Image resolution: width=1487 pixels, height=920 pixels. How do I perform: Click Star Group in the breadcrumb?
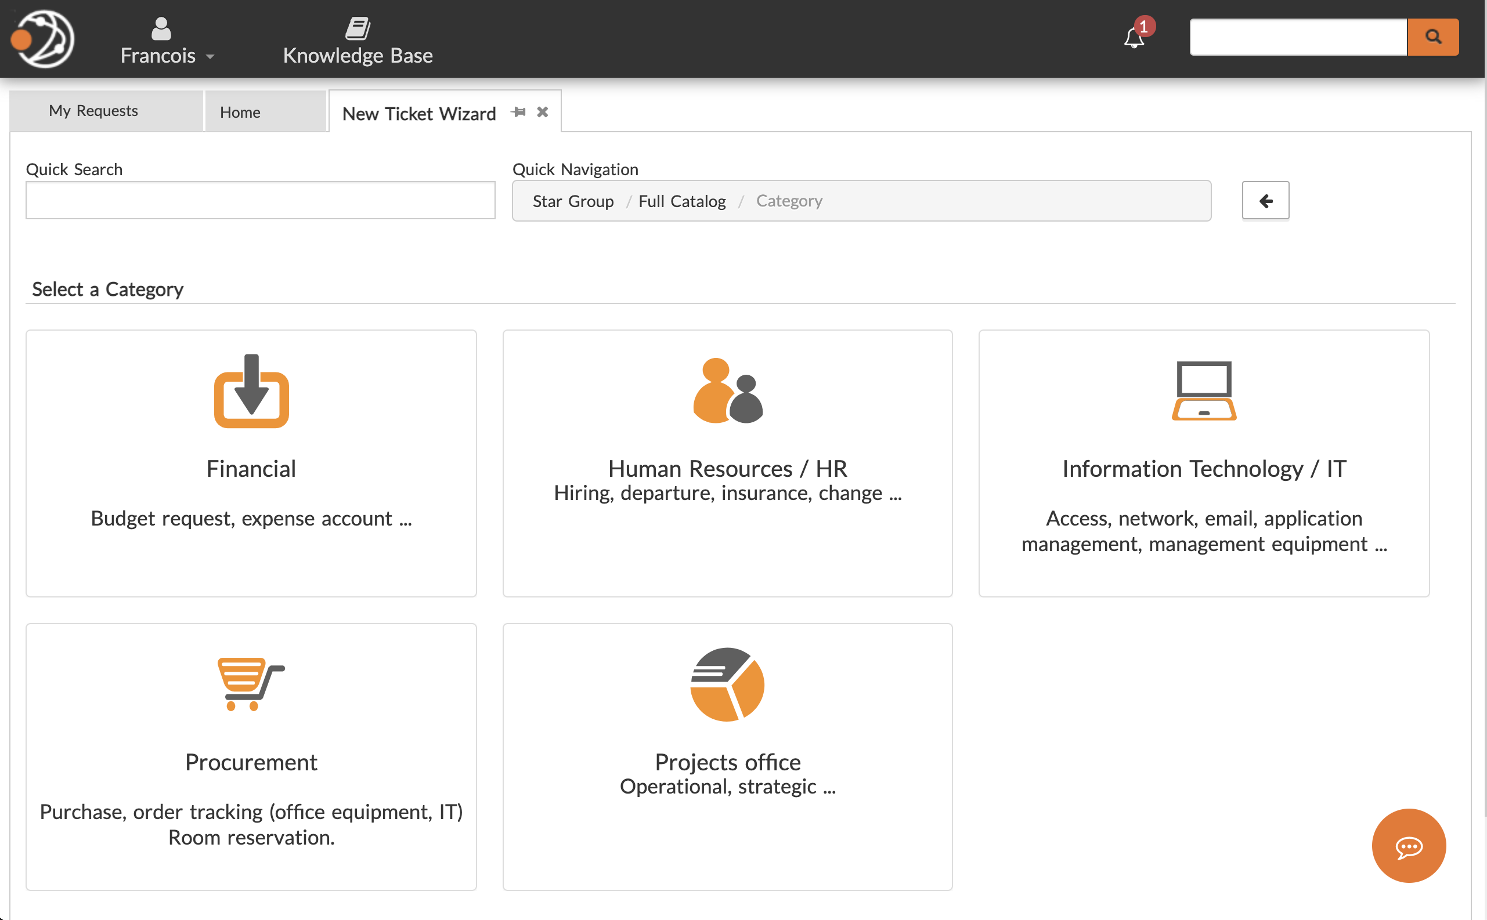tap(573, 201)
